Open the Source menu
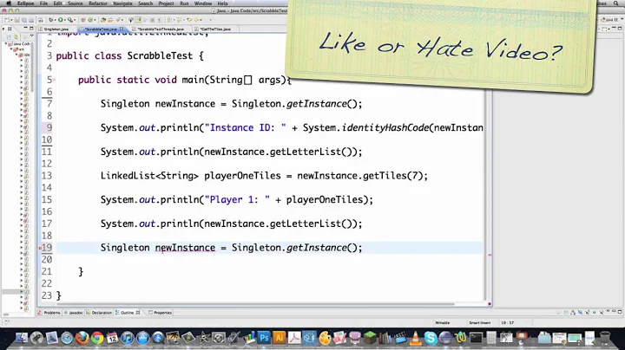 [x=75, y=3]
